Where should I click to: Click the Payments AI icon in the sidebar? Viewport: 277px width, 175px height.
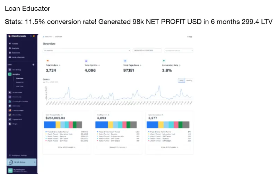tap(10, 119)
